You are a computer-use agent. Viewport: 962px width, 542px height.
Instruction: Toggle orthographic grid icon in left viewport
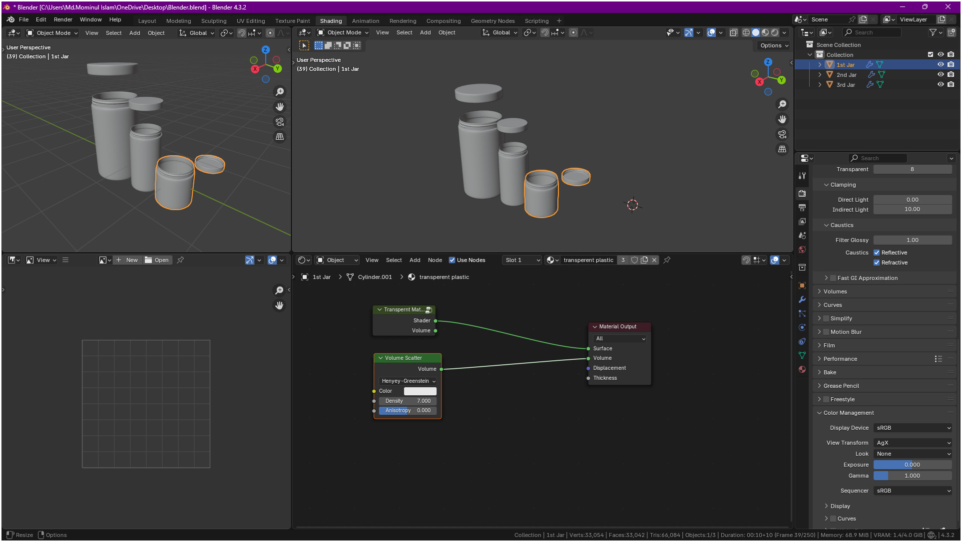pos(280,137)
